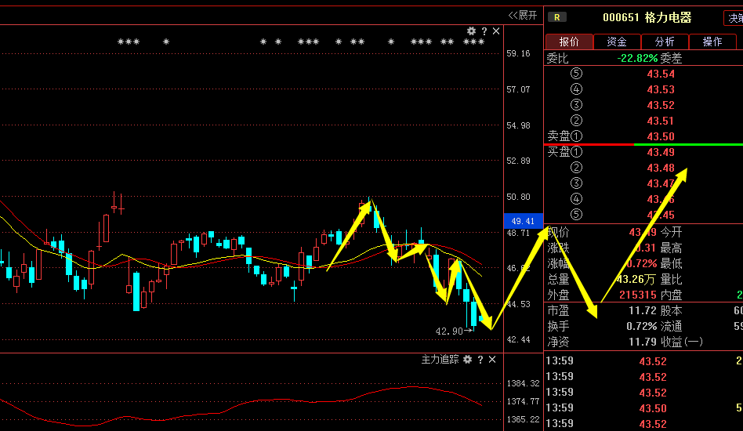The image size is (743, 431).
Task: Close the main candlestick chart panel
Action: click(x=495, y=31)
